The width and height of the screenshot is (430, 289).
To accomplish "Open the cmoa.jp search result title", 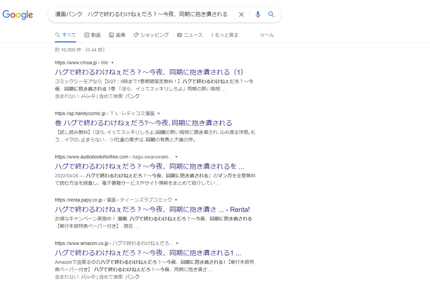I will pyautogui.click(x=149, y=72).
